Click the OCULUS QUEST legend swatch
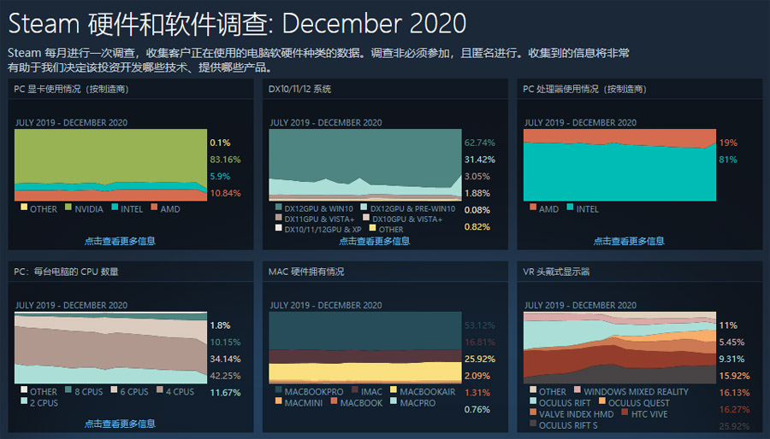This screenshot has height=439, width=770. pos(602,401)
